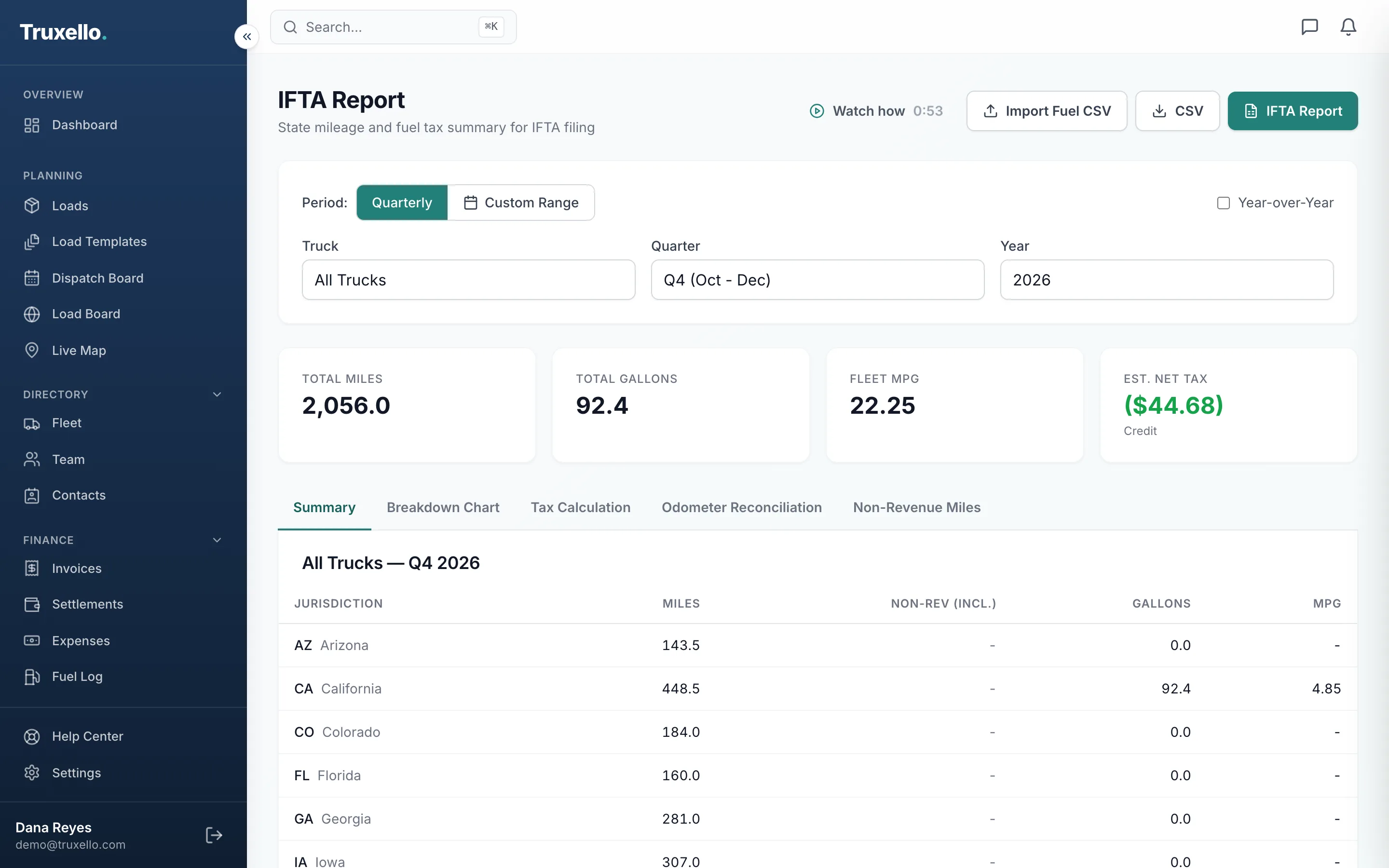Screen dimensions: 1389x868
Task: Open the Truck dropdown showing All Trucks
Action: point(468,280)
